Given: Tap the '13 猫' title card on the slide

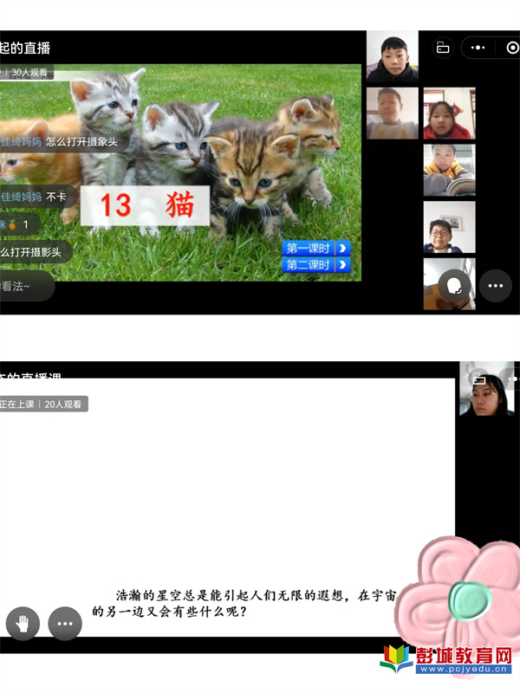Looking at the screenshot, I should [x=145, y=205].
